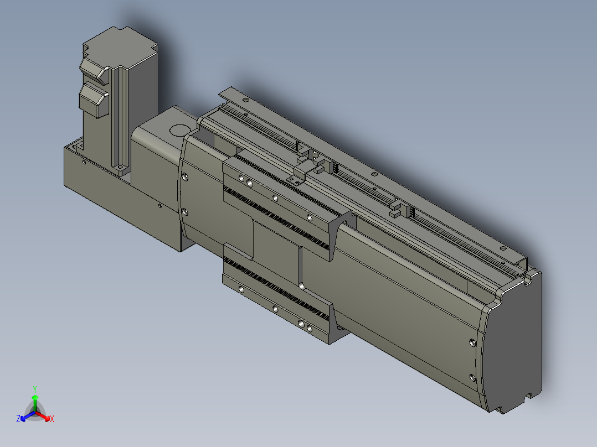Select the lower slider carriage plate

(x=276, y=295)
